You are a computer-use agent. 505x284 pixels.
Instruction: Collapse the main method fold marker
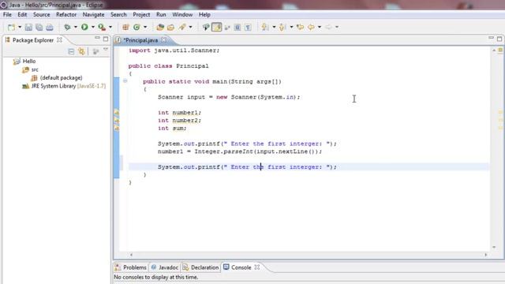pos(125,80)
